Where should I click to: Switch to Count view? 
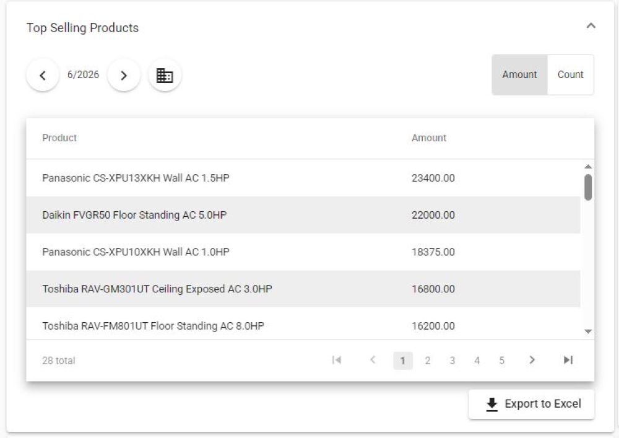[x=571, y=74]
